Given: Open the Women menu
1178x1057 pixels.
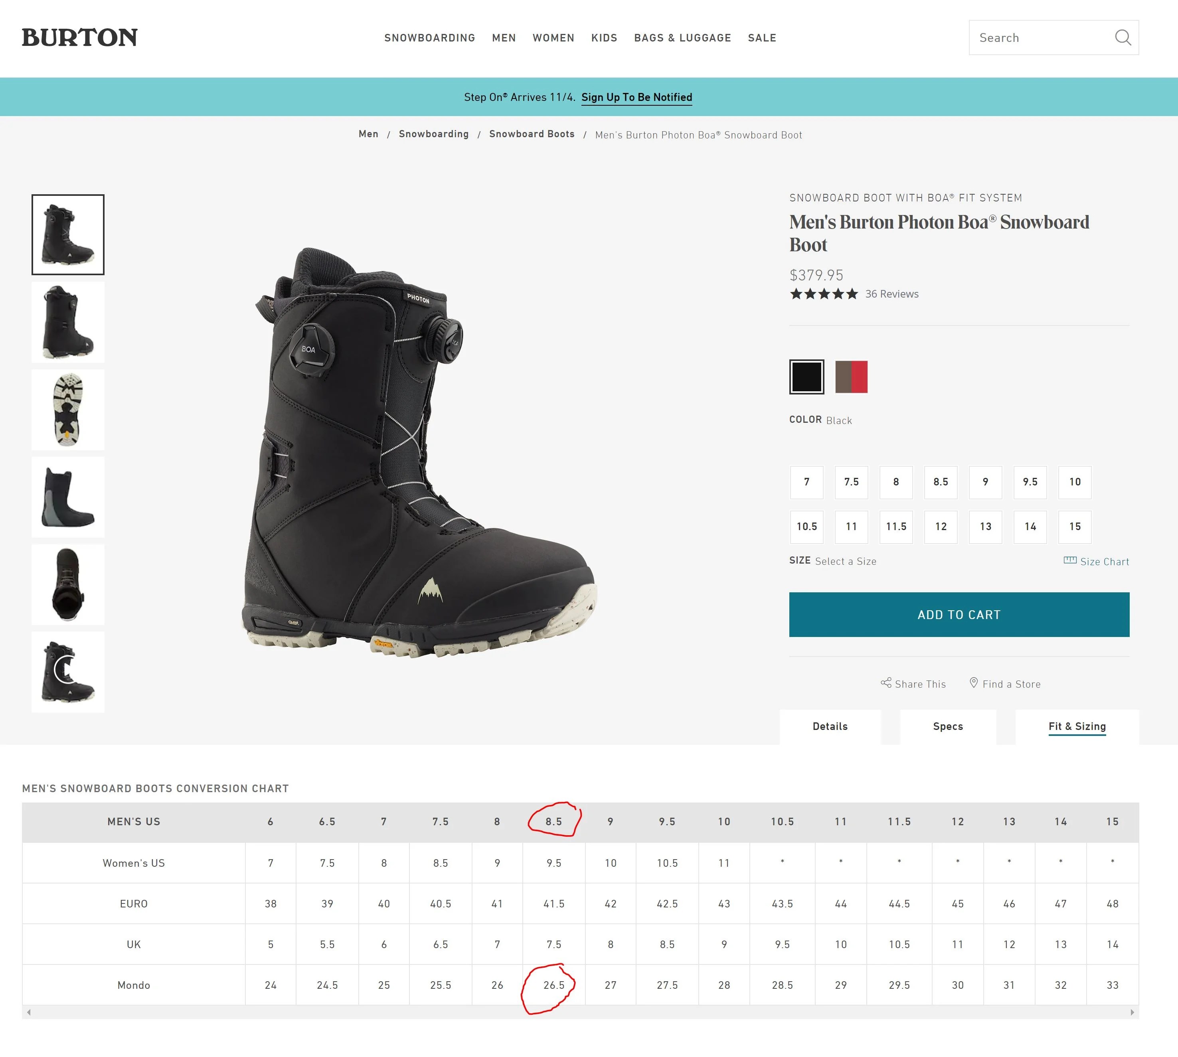Looking at the screenshot, I should pyautogui.click(x=553, y=38).
